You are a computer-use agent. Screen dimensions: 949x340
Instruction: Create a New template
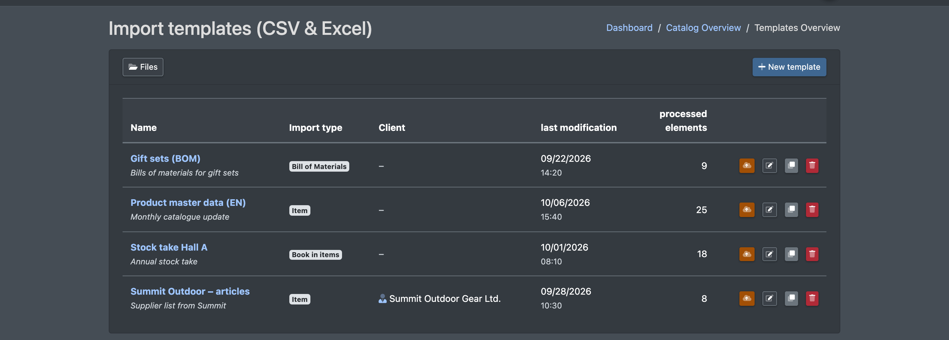[789, 67]
